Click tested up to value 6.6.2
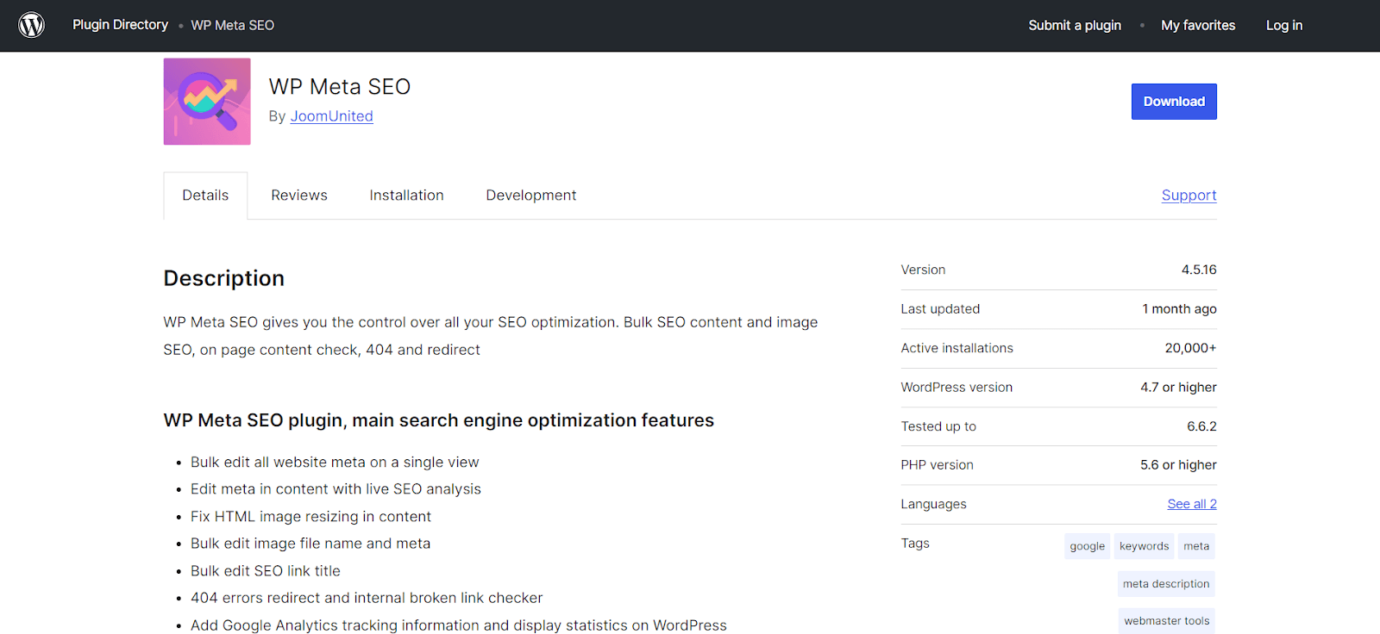 (1201, 426)
